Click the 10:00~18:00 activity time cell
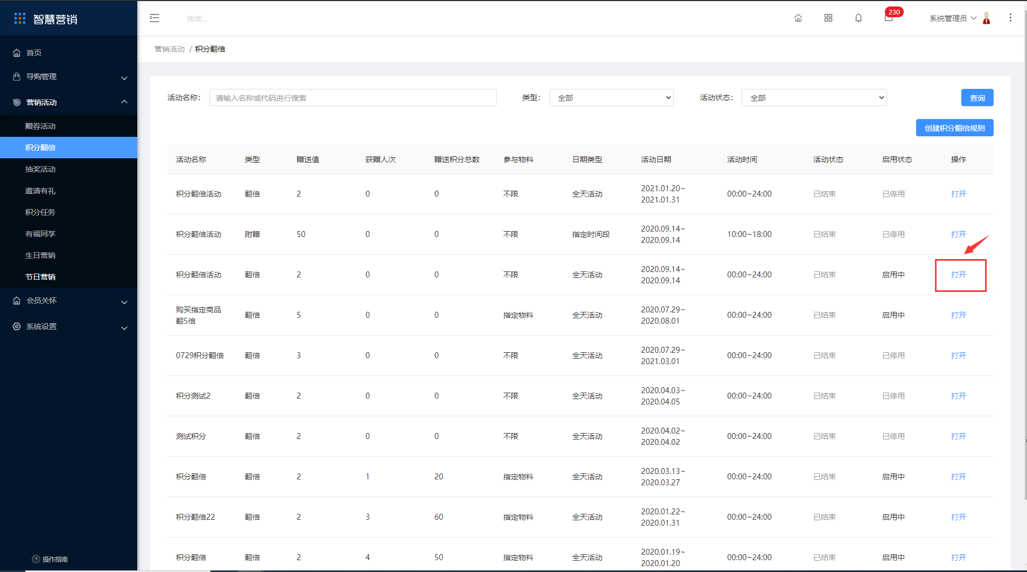The height and width of the screenshot is (572, 1027). (x=749, y=234)
